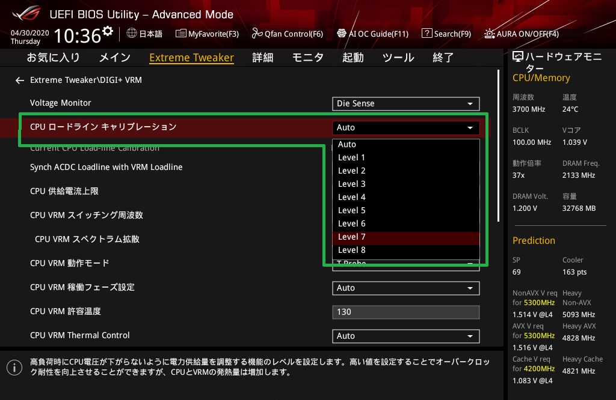
Task: Click the info icon in help bar
Action: click(x=14, y=368)
